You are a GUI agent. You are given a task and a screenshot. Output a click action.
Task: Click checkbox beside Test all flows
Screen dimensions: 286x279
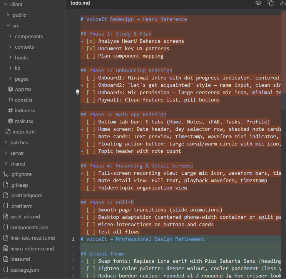tap(90, 232)
